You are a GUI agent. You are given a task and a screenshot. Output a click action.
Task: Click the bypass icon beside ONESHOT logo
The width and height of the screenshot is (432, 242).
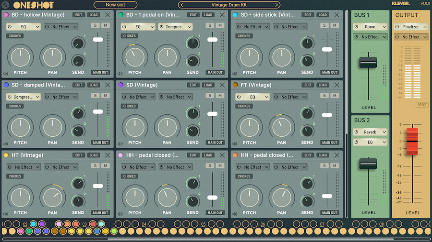(5, 5)
